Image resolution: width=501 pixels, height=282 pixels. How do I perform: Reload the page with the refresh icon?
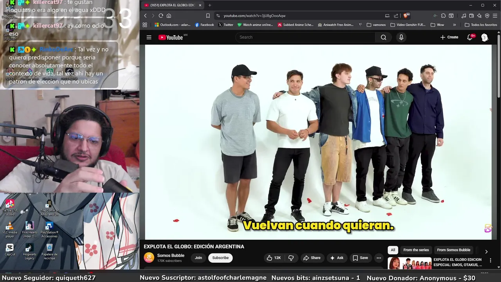coord(161,16)
